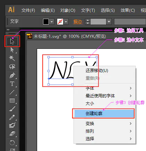Open the 文件(F) menu
The image size is (146, 151).
[x=28, y=10]
